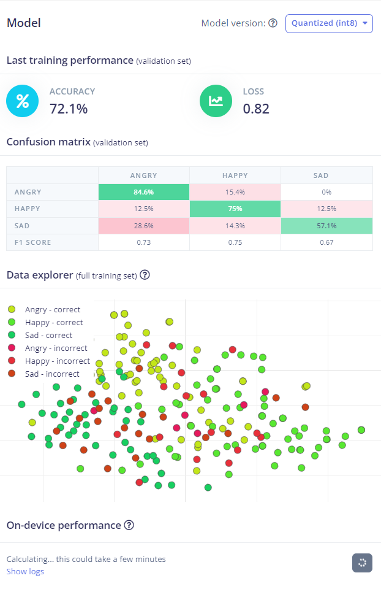Click the HAPPY column header
The height and width of the screenshot is (589, 381).
point(235,175)
